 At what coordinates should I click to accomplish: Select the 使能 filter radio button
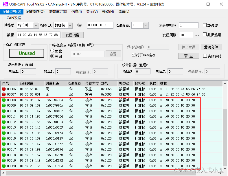[x=52, y=51]
